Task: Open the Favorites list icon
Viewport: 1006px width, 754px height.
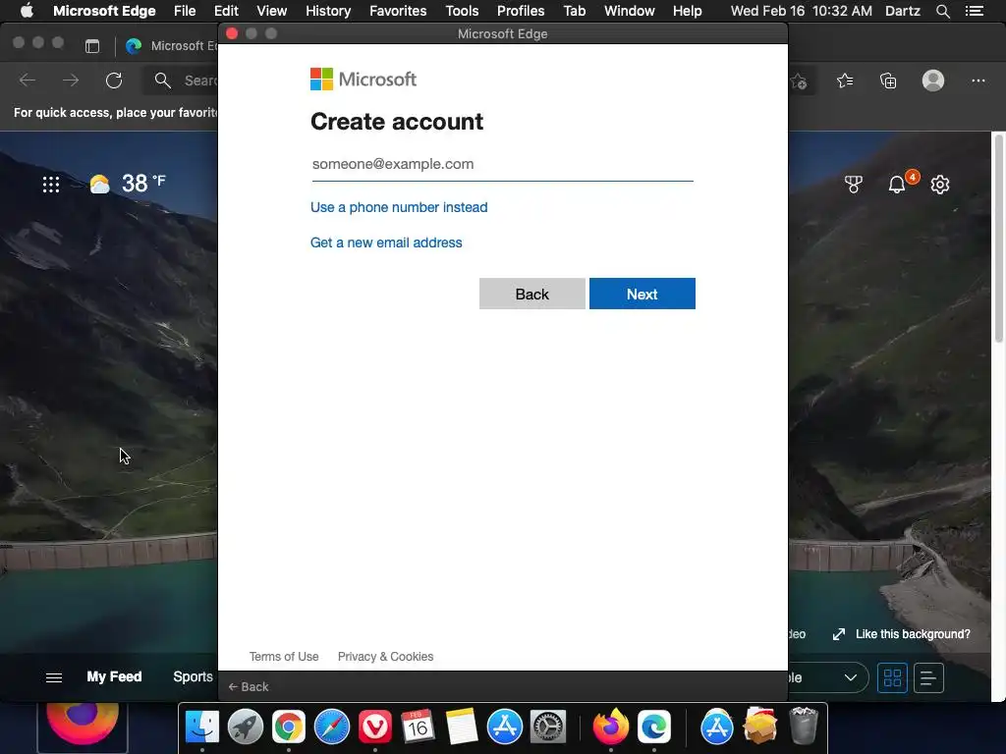Action: point(845,81)
